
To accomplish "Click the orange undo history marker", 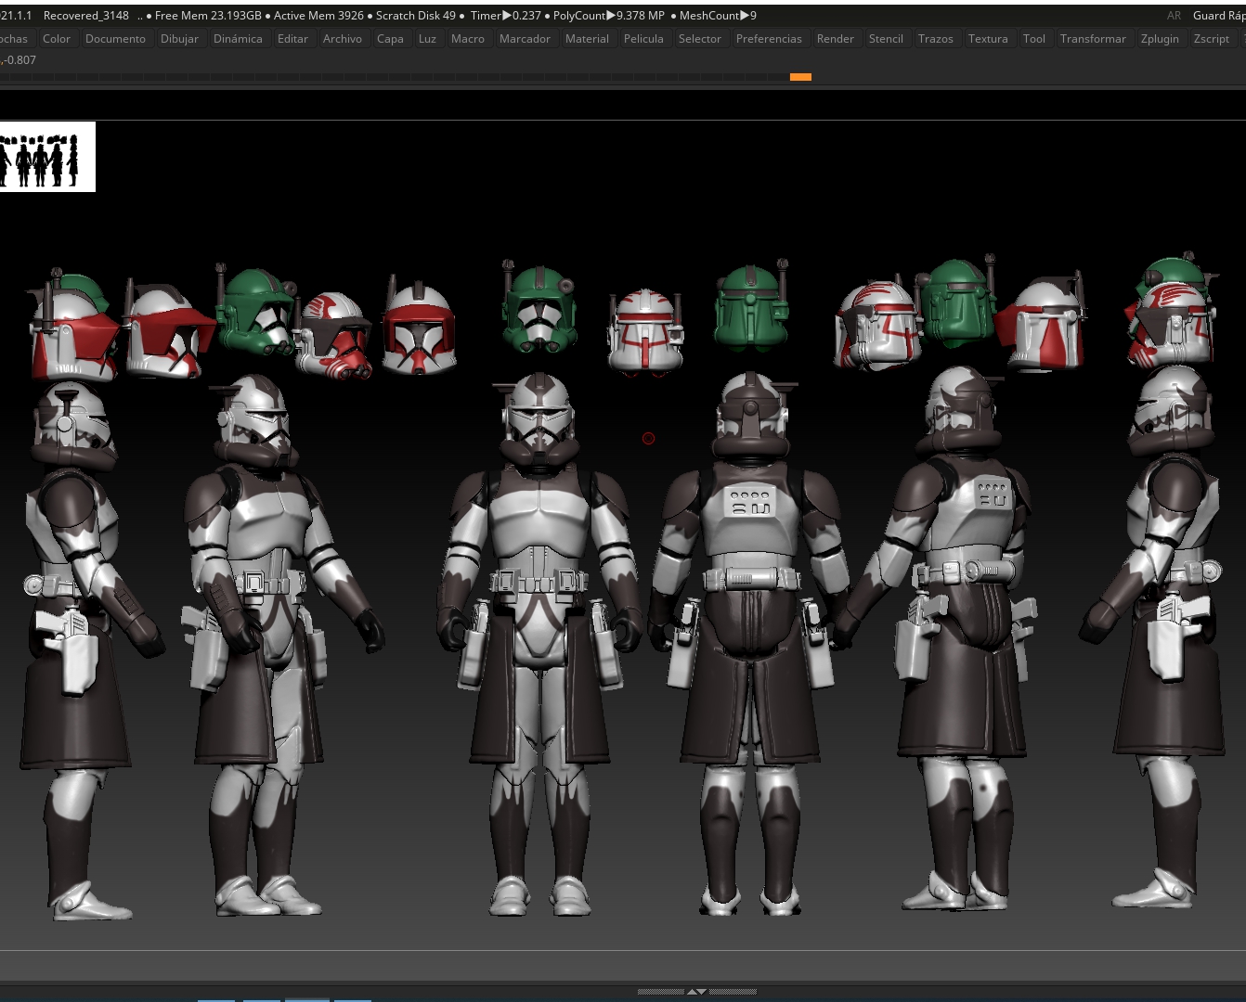I will pyautogui.click(x=800, y=77).
